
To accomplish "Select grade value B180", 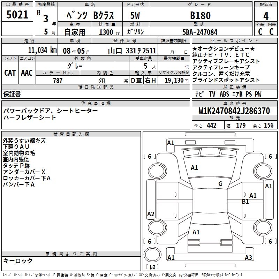I will pyautogui.click(x=200, y=15).
